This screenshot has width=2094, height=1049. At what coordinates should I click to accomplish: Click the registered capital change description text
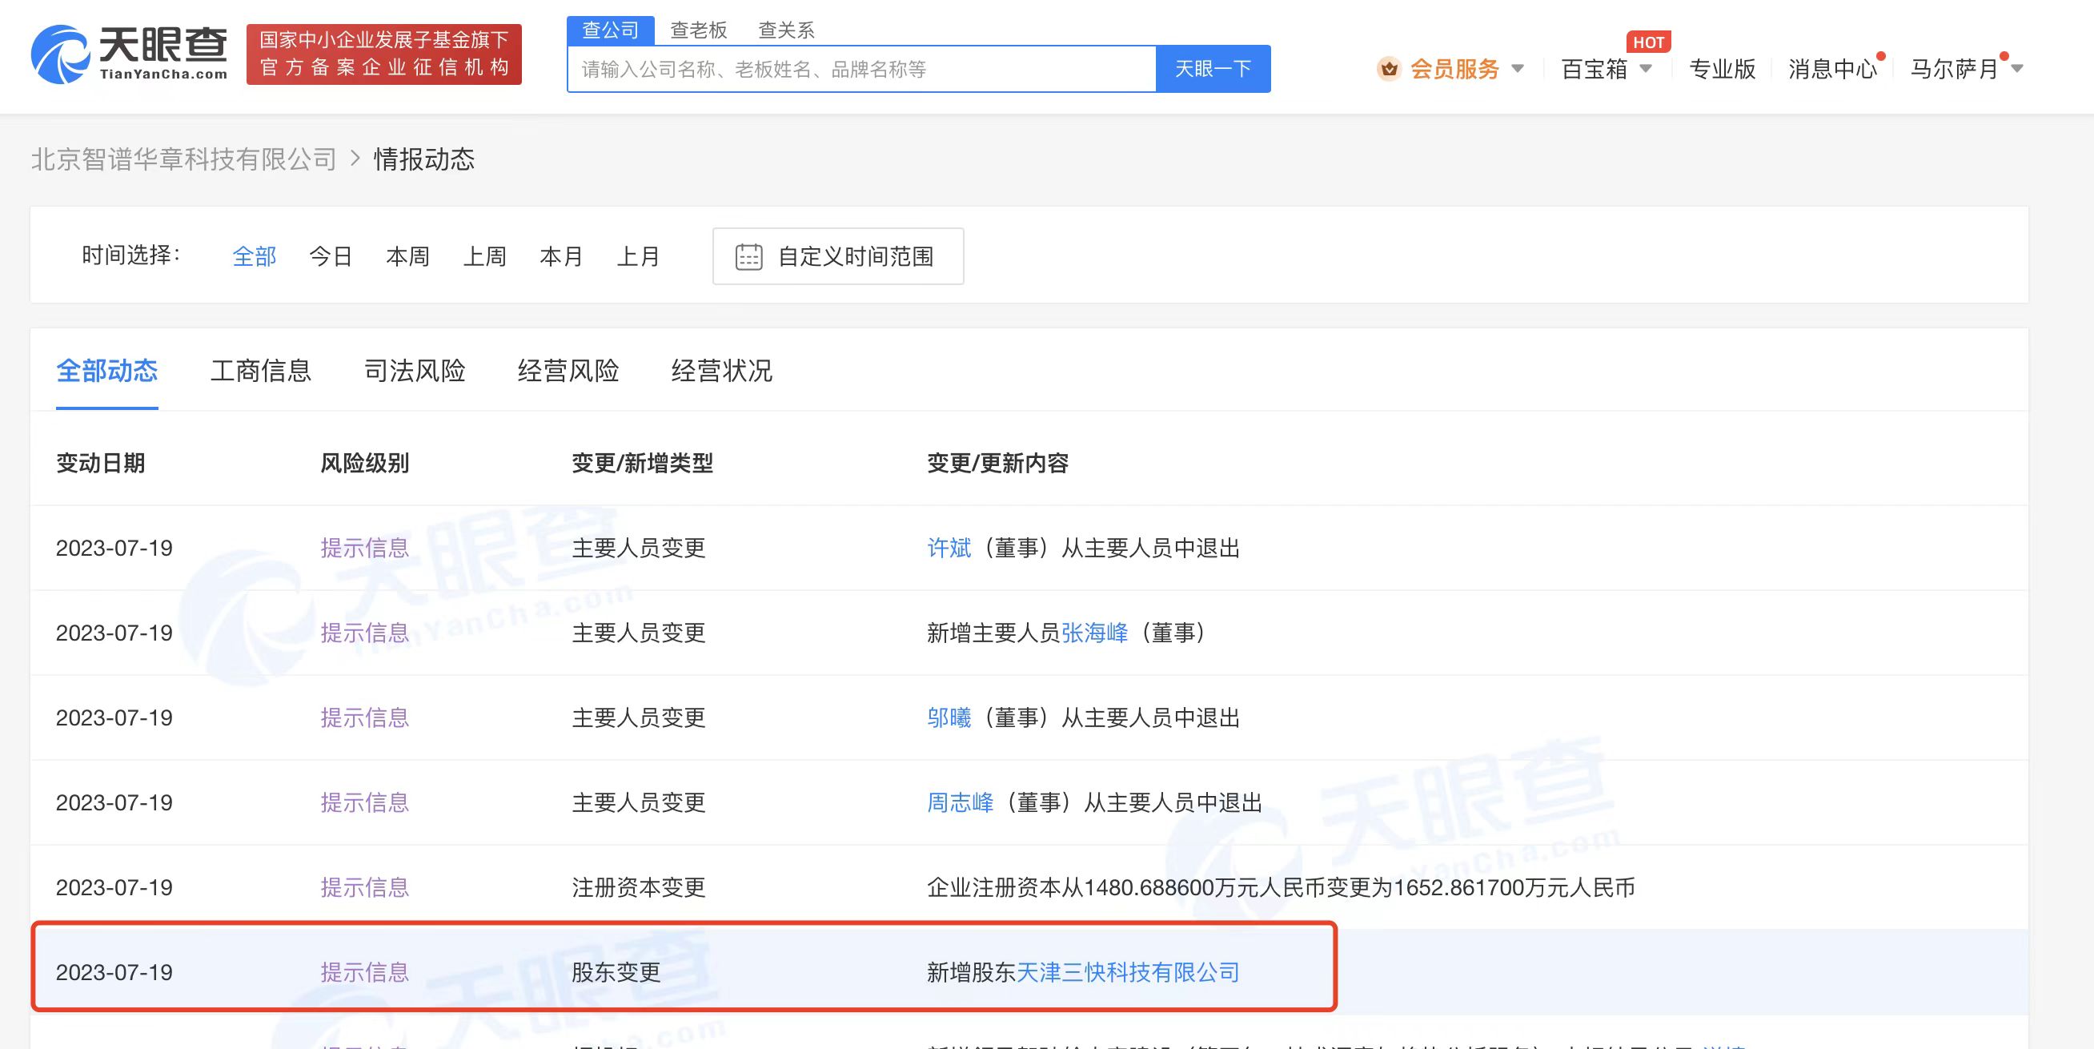(x=1281, y=888)
